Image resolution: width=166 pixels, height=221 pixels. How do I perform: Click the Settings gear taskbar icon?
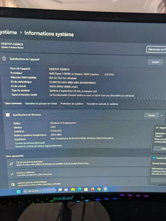[x=105, y=189]
